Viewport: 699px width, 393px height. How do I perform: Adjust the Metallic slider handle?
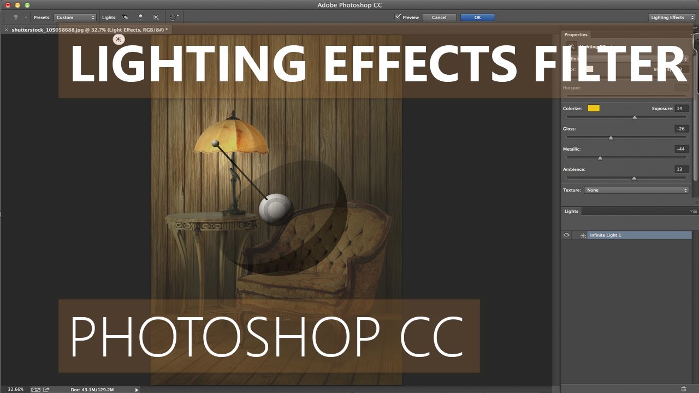point(600,158)
